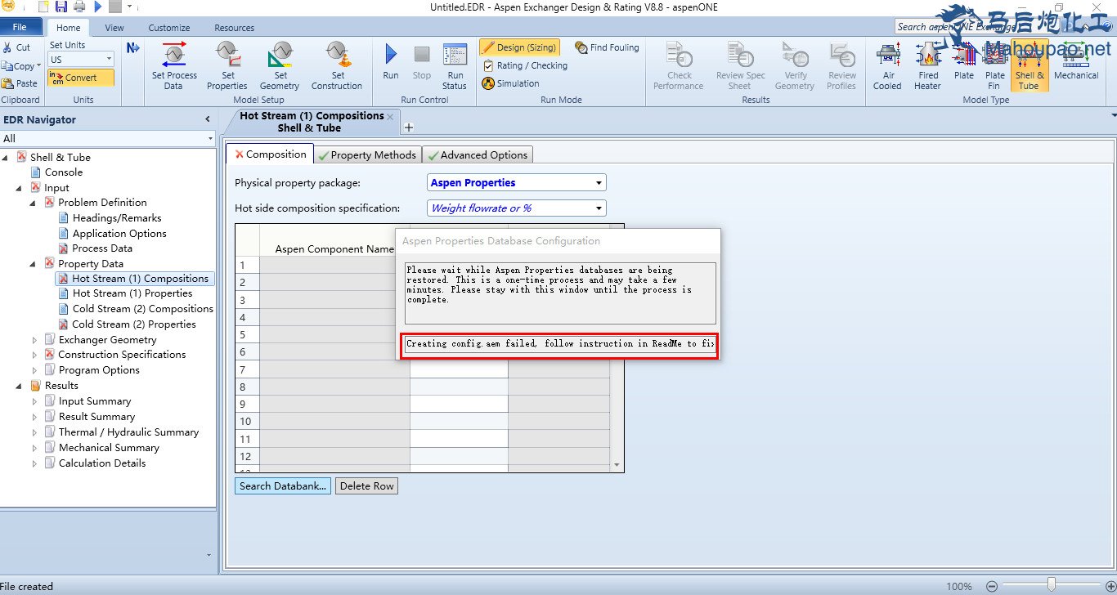
Task: Collapse the Shell & Tube tree node
Action: [7, 158]
